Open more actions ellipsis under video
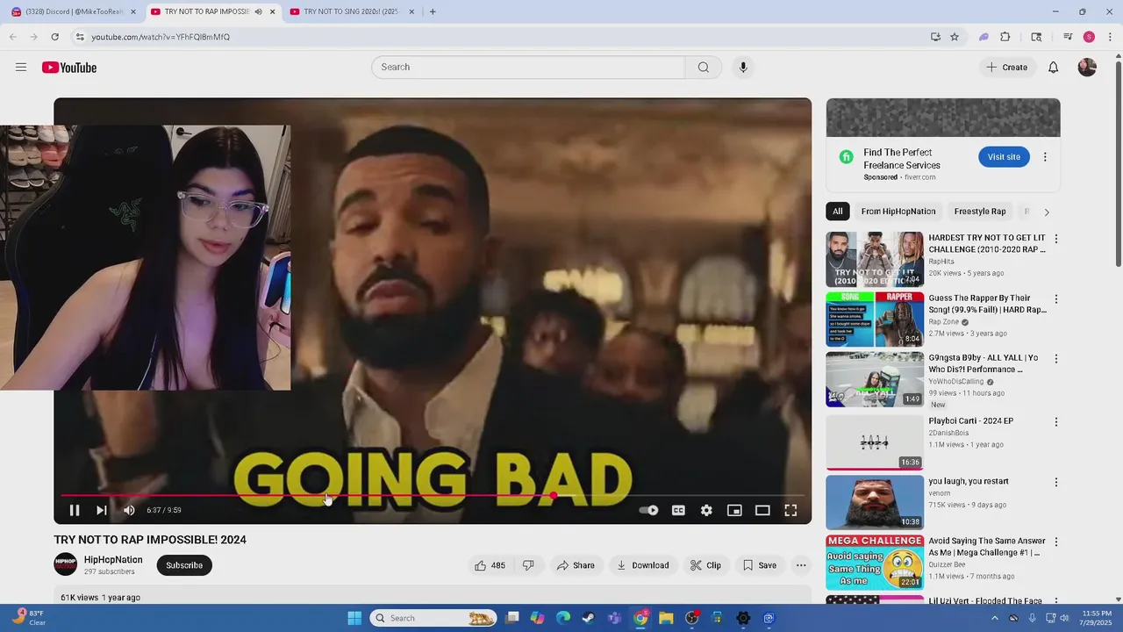 tap(801, 565)
